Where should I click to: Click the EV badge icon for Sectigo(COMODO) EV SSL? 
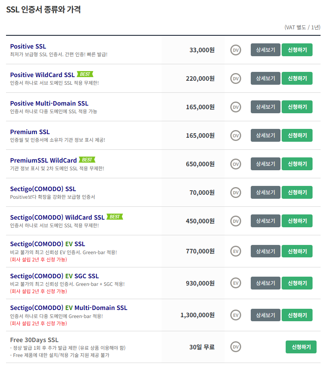click(x=236, y=251)
